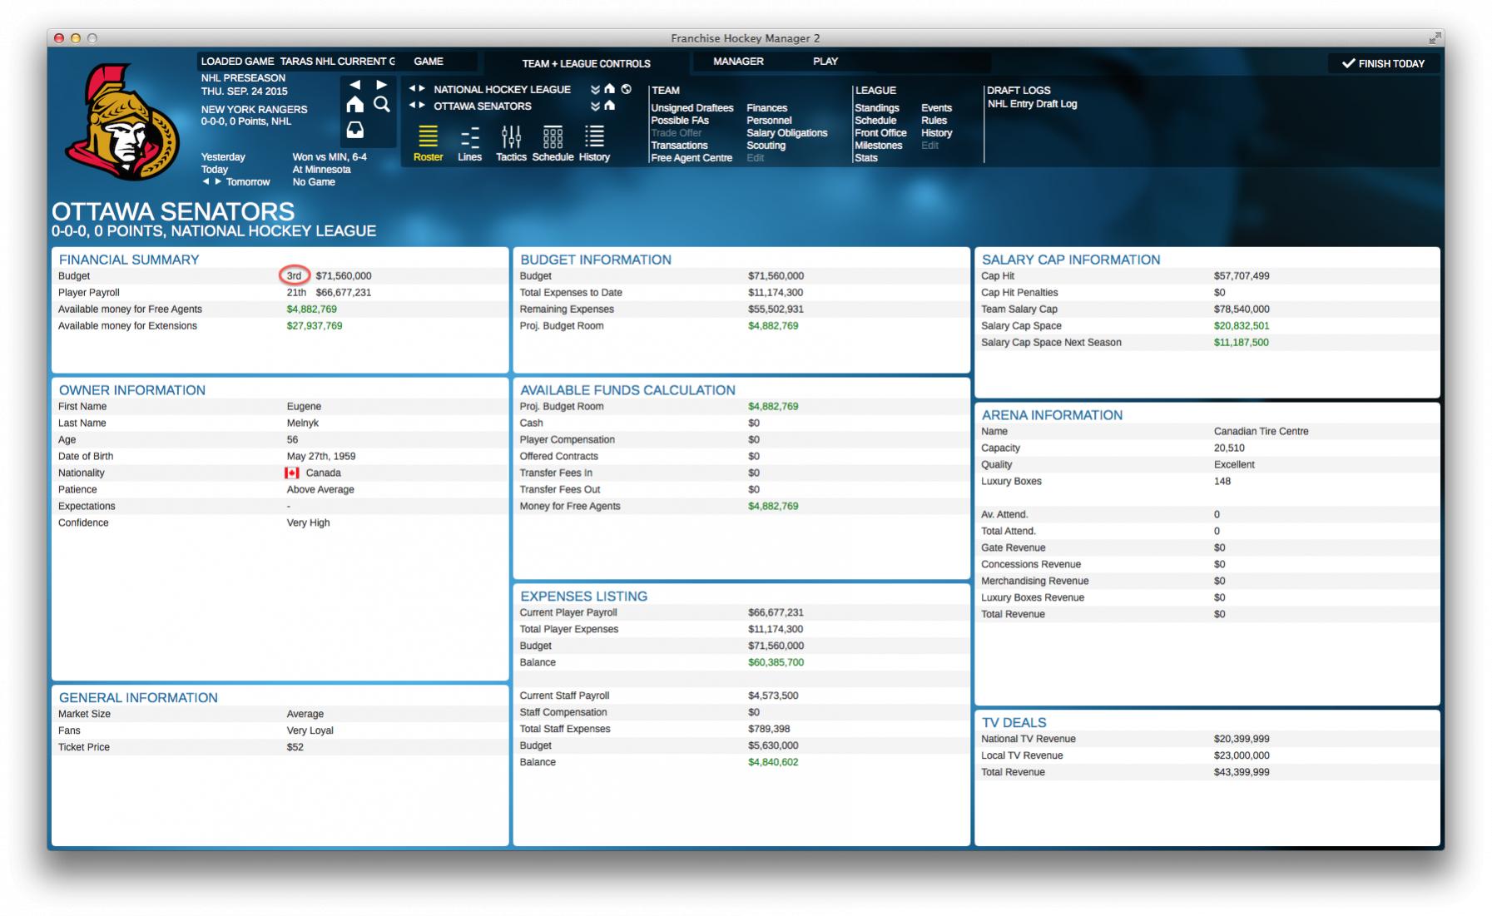Open the Lines icon
The height and width of the screenshot is (916, 1492).
pyautogui.click(x=469, y=137)
